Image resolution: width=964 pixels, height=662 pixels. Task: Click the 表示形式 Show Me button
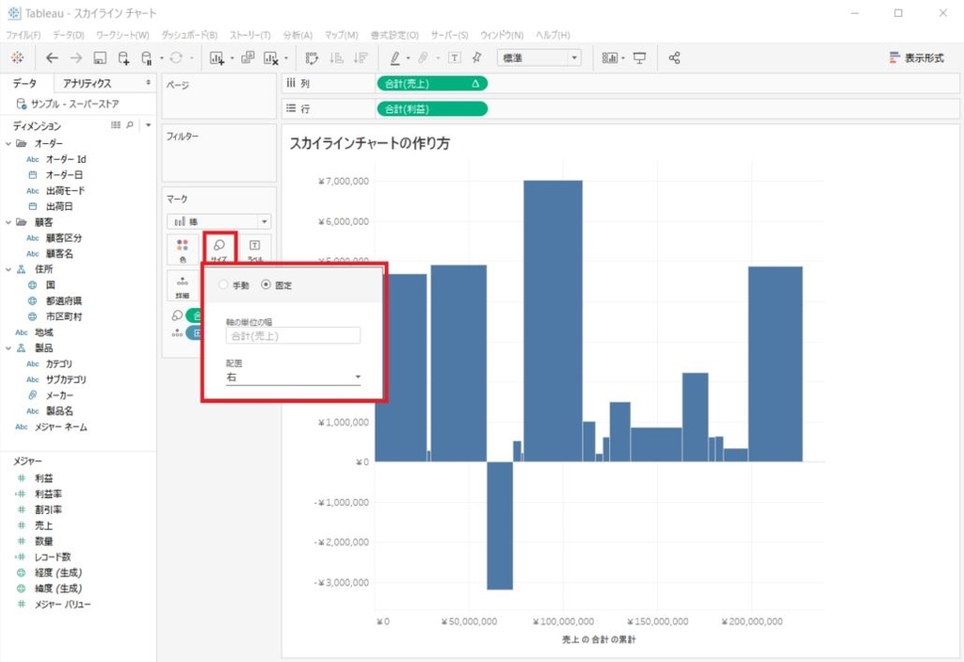coord(916,57)
